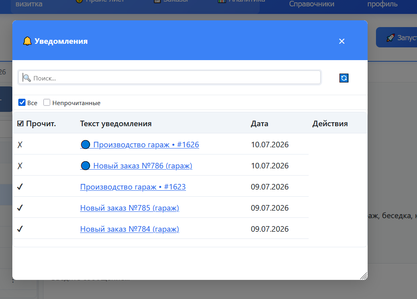
Task: Click blue unread dot beside #1626
Action: coord(85,145)
